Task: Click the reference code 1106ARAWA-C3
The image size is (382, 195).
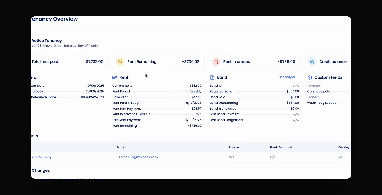Action: coord(92,97)
